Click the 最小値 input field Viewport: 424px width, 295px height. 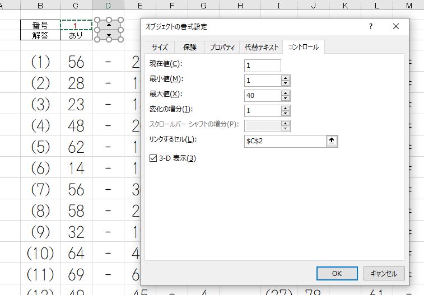[x=263, y=81]
